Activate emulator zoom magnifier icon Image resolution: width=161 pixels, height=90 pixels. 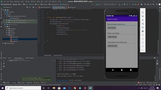[143, 35]
